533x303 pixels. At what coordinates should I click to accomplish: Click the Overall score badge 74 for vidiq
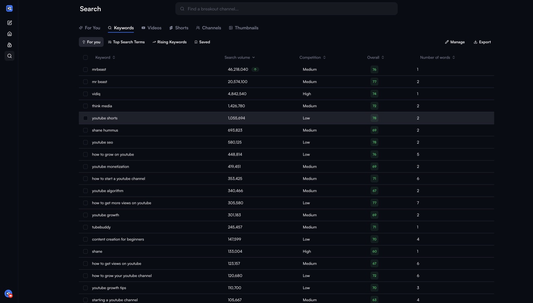click(x=374, y=94)
